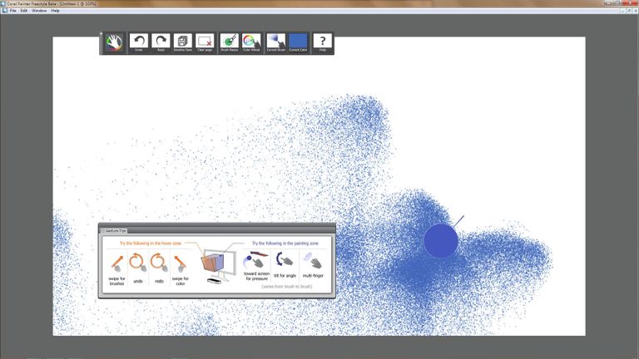639x359 pixels.
Task: Open the Window menu
Action: coord(39,11)
